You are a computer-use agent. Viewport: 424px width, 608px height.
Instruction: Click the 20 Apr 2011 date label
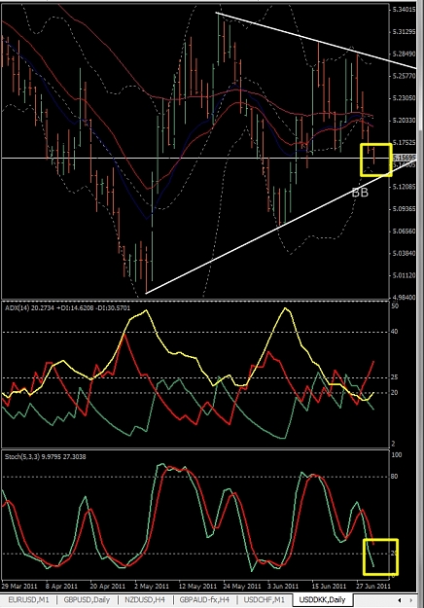tap(108, 586)
